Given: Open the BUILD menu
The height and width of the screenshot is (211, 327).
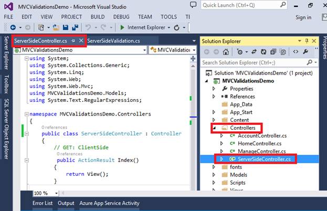Looking at the screenshot, I should 98,17.
